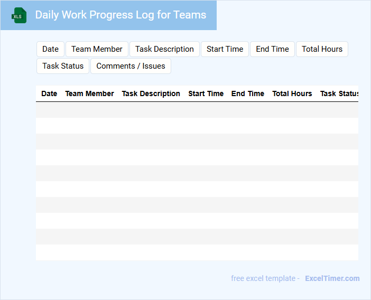Select the Total Hours tag button
Image resolution: width=371 pixels, height=300 pixels.
(x=322, y=49)
